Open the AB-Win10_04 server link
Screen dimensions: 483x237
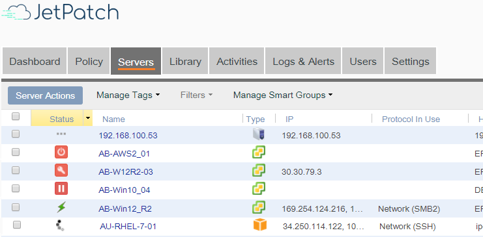[124, 190]
